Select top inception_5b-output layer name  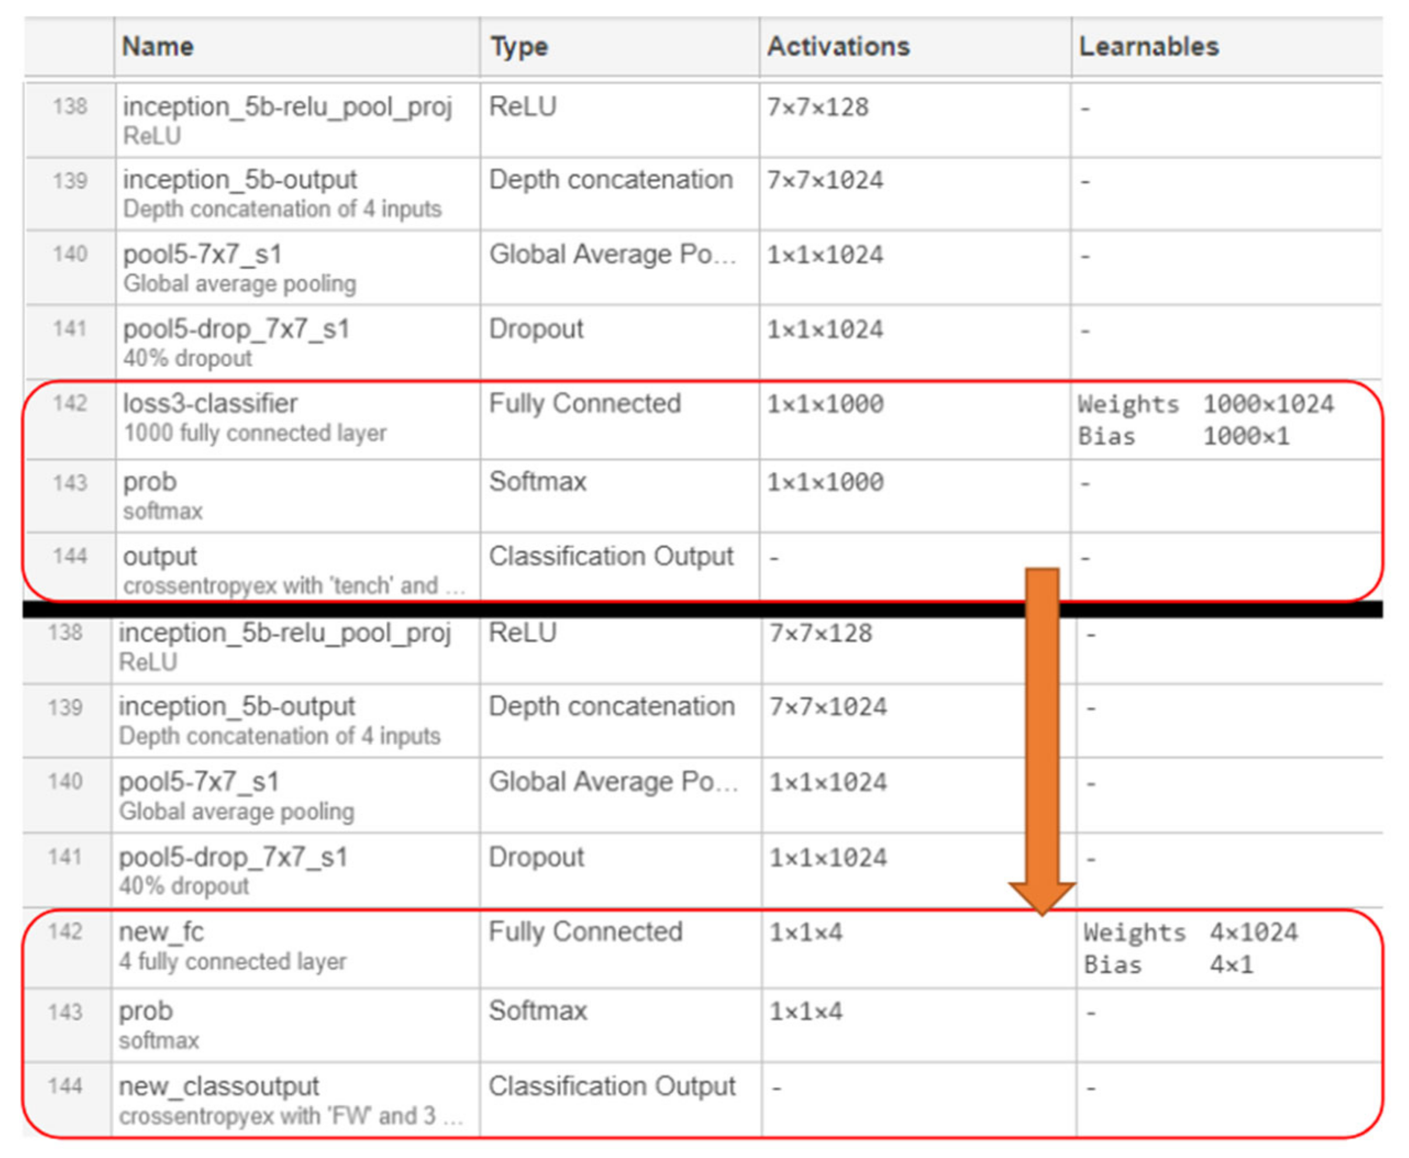click(240, 180)
